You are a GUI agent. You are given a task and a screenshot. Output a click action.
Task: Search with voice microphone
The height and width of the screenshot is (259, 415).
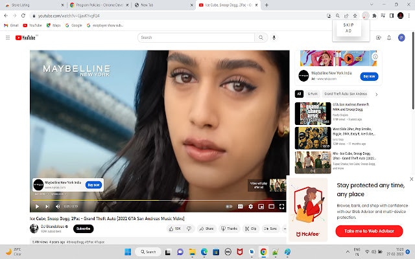(x=274, y=38)
